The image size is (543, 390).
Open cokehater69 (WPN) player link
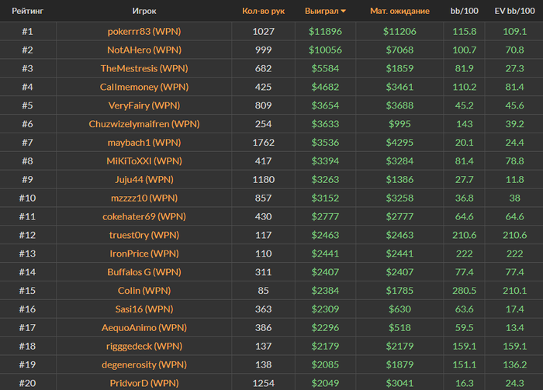pos(144,216)
